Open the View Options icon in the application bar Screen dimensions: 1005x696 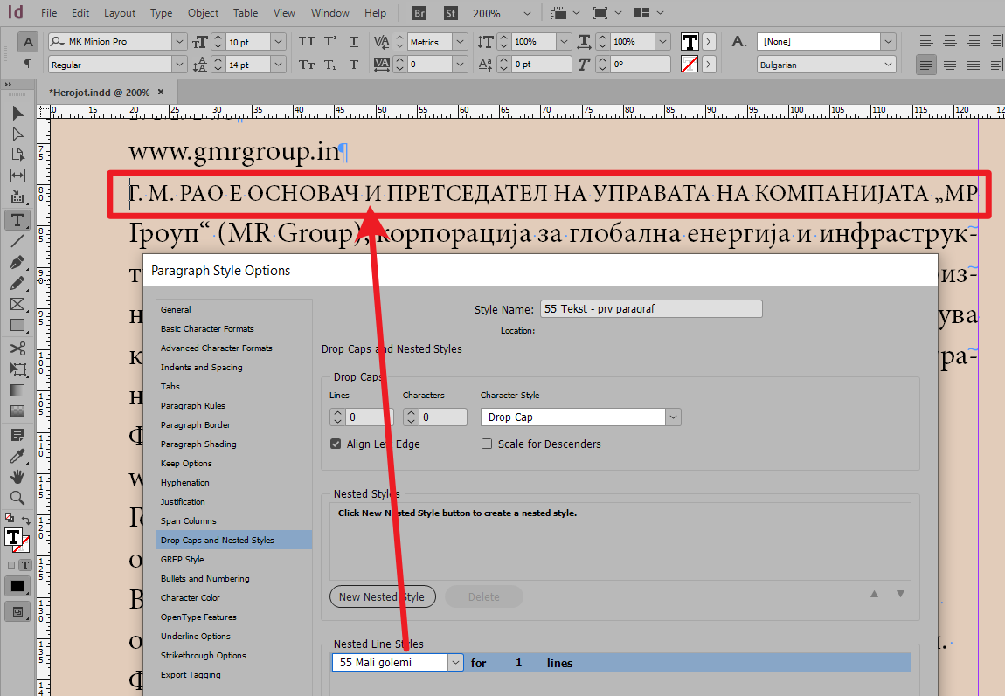coord(558,13)
